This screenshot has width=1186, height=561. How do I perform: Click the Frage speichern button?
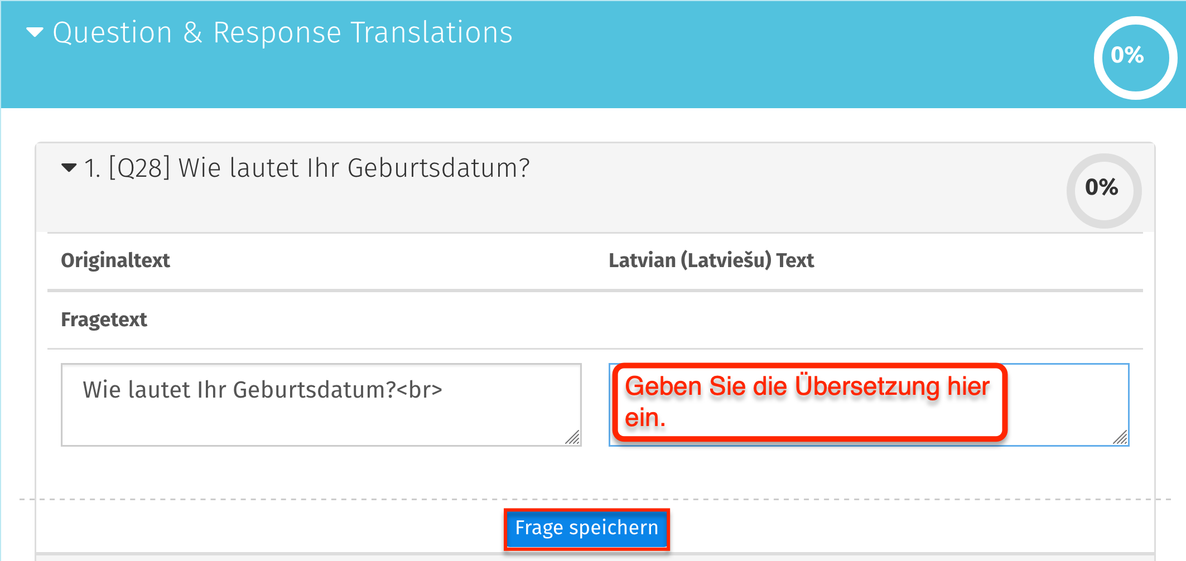coord(586,528)
